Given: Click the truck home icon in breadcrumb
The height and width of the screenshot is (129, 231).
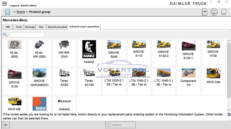Looking at the screenshot, I should 8,12.
